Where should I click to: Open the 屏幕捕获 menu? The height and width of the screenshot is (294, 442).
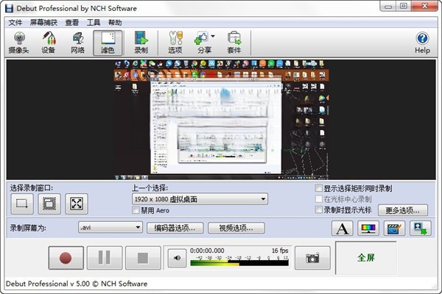[x=43, y=23]
